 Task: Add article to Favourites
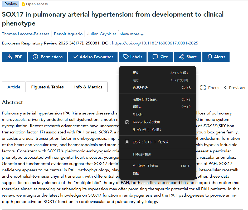[x=93, y=57]
